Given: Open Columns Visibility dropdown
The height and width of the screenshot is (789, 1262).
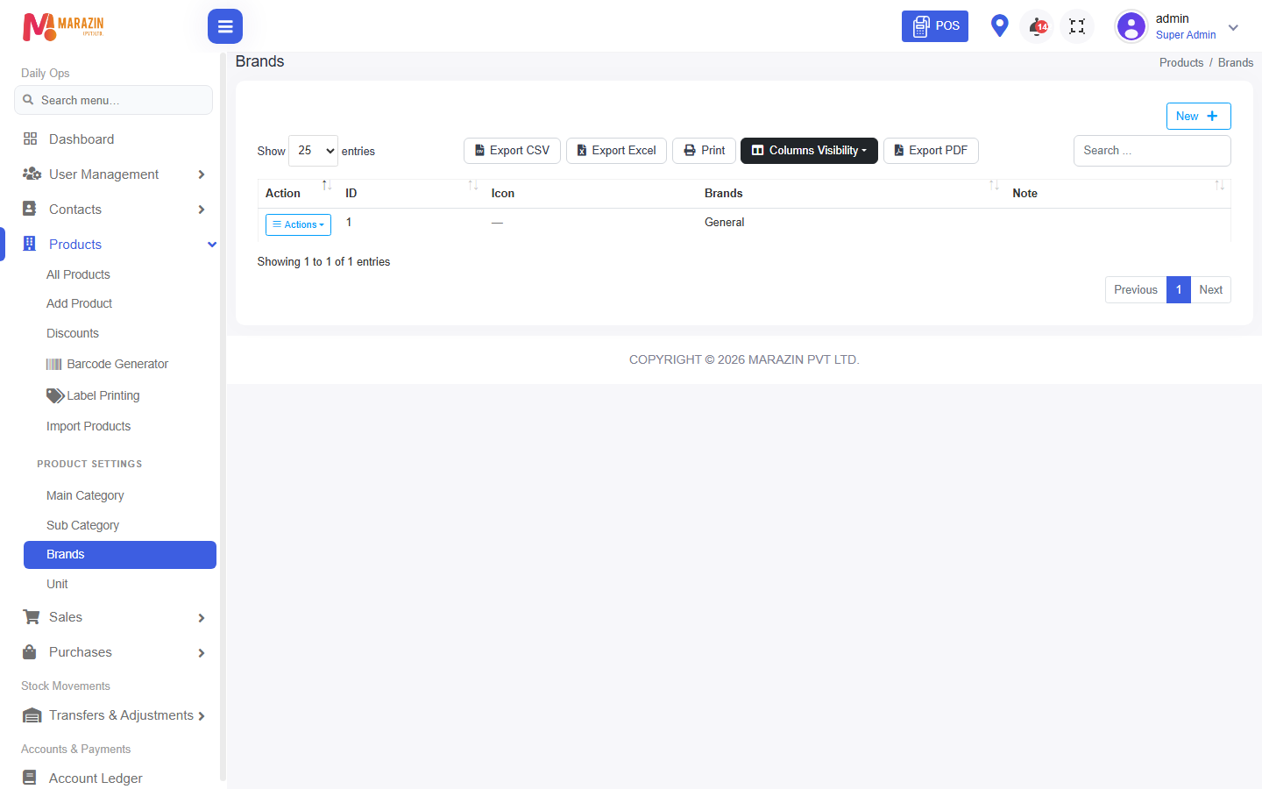Looking at the screenshot, I should (x=809, y=151).
